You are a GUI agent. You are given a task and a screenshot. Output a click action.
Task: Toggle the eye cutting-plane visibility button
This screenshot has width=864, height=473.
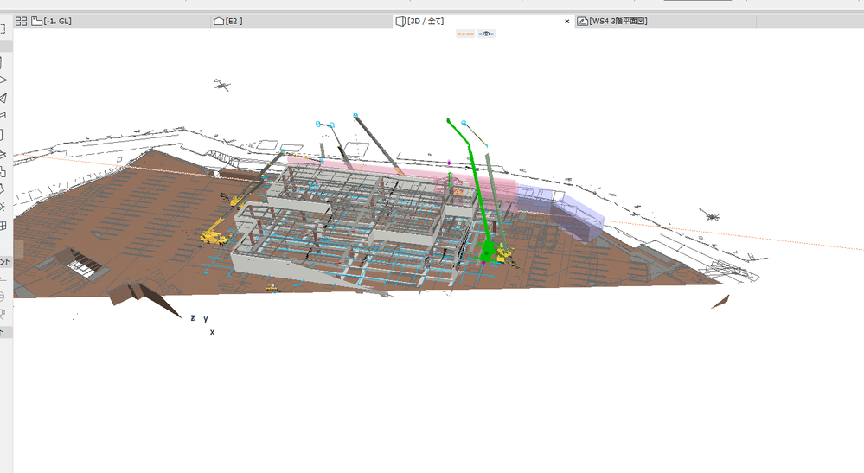pyautogui.click(x=485, y=34)
